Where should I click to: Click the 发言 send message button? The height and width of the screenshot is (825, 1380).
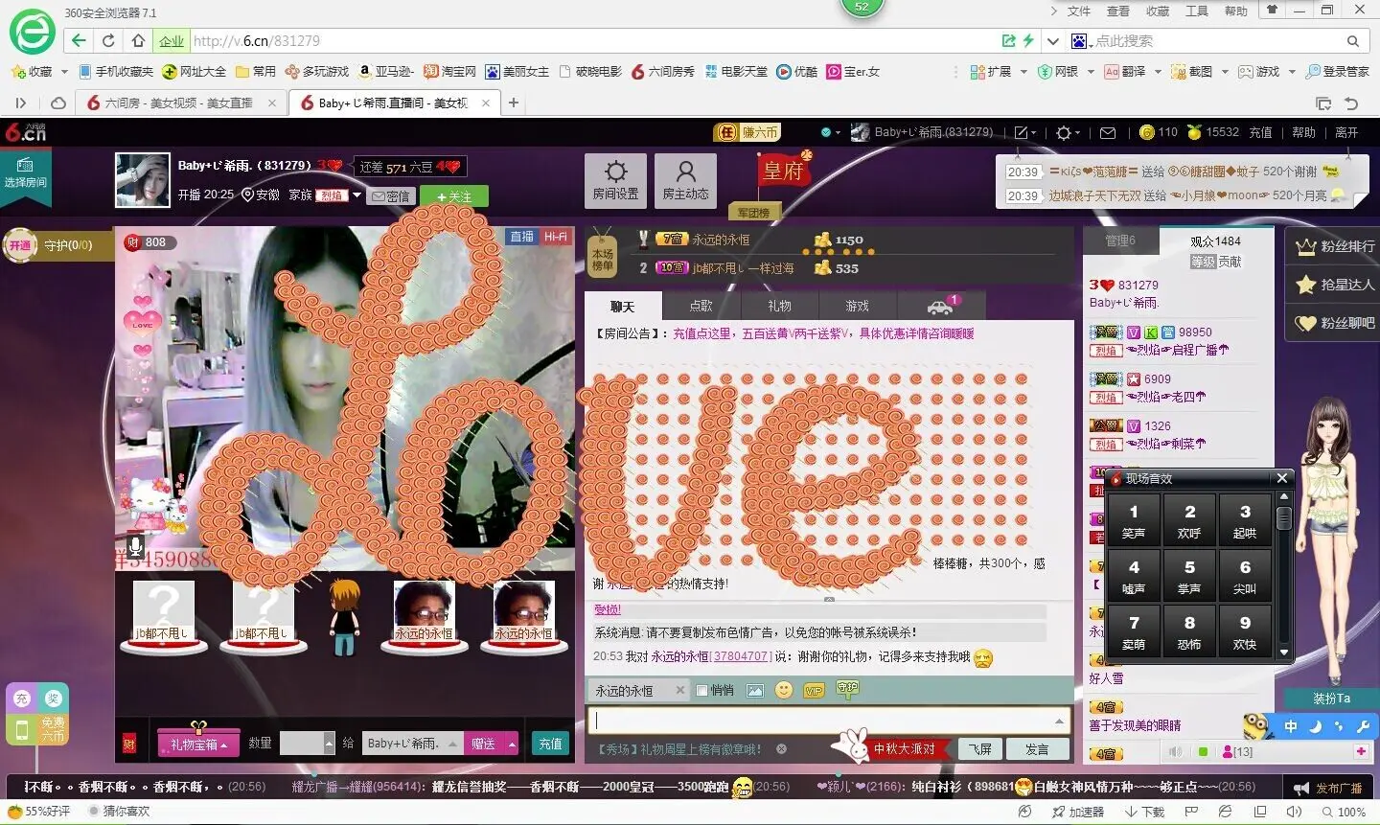[1037, 749]
